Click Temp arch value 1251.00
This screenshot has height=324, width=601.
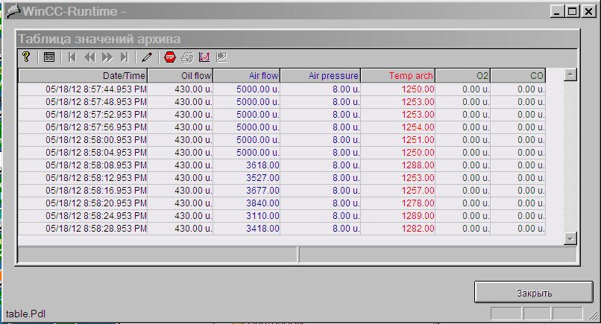pos(418,140)
